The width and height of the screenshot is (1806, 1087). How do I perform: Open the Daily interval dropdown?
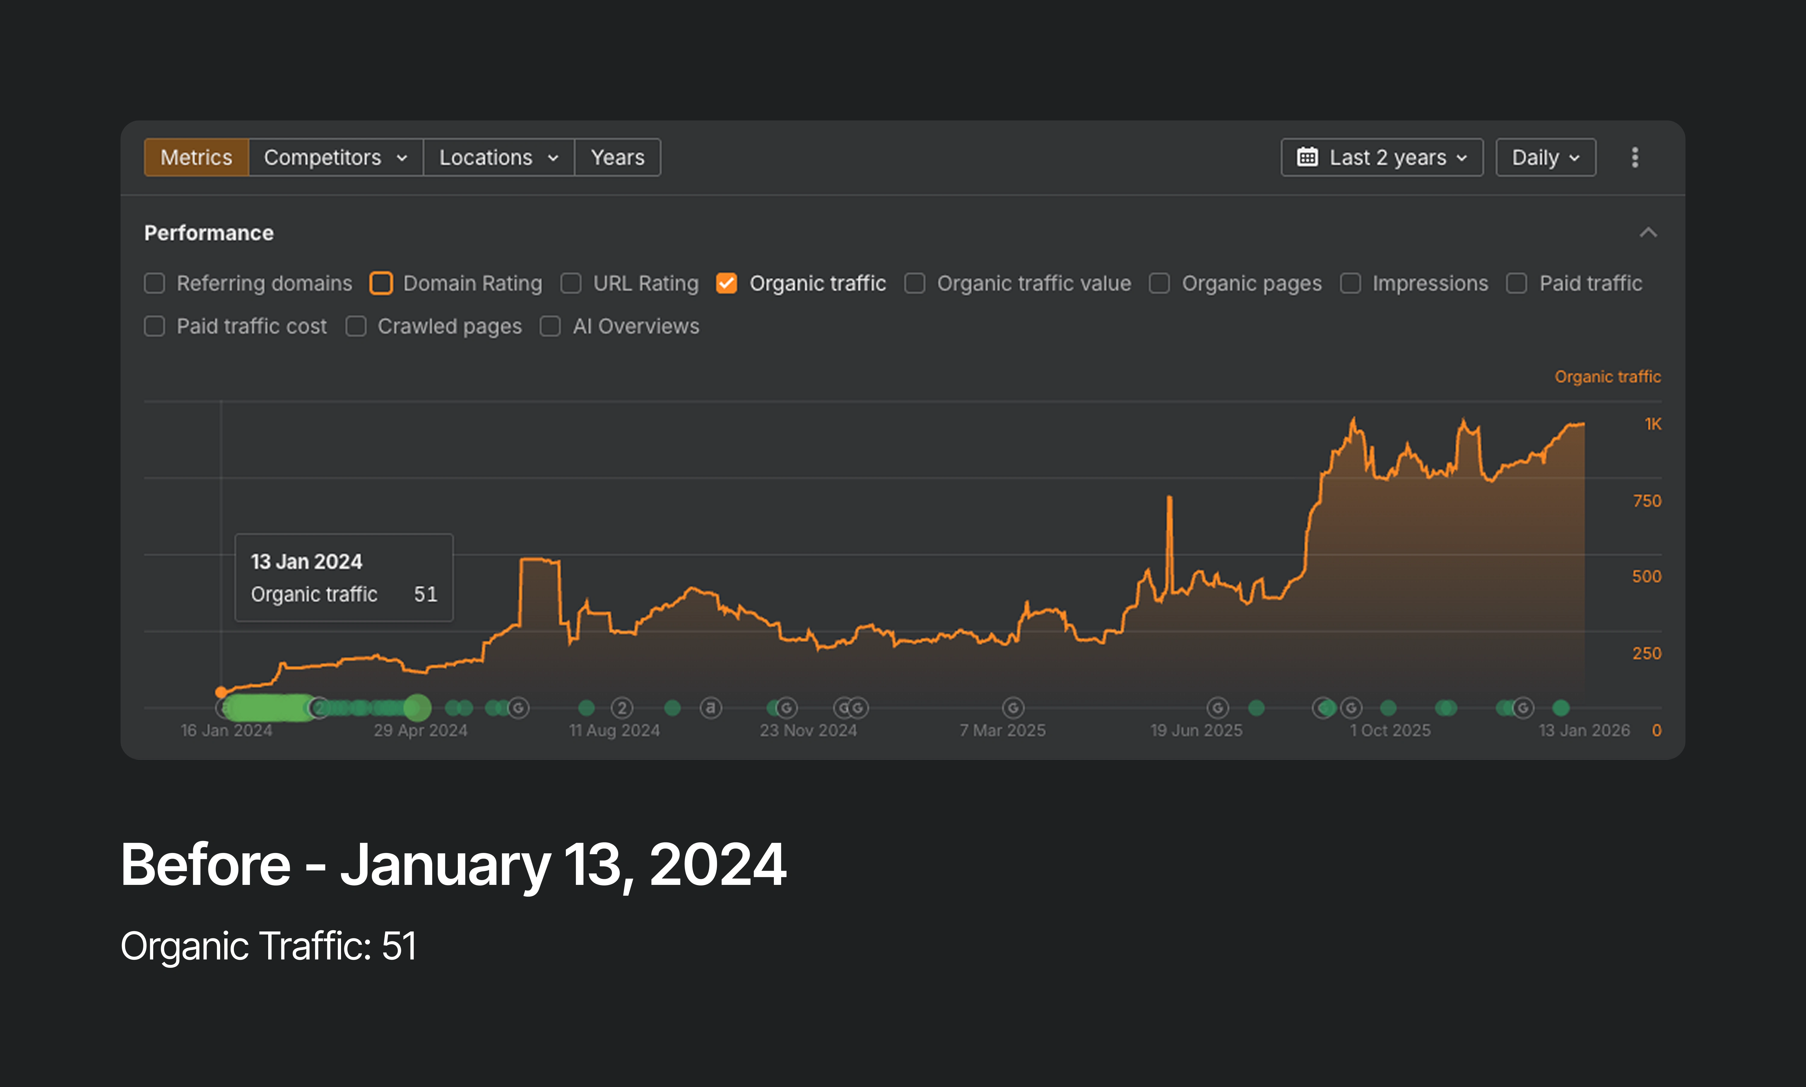[x=1545, y=158]
